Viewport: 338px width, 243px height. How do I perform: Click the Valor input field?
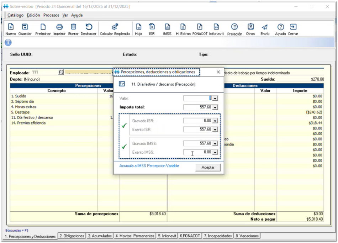tap(197, 98)
